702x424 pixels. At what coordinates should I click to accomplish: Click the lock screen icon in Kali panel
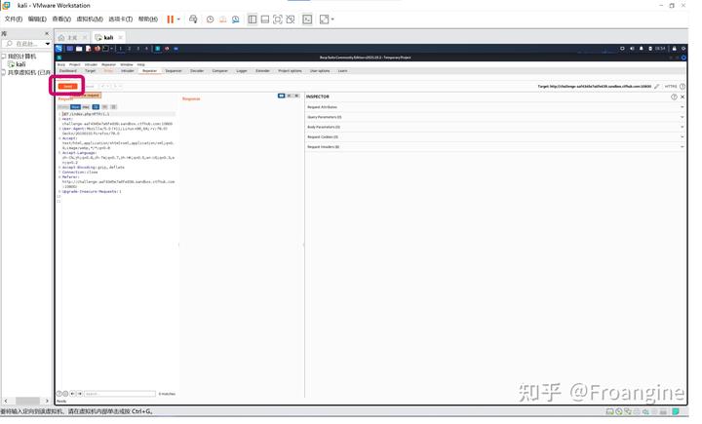pos(675,49)
